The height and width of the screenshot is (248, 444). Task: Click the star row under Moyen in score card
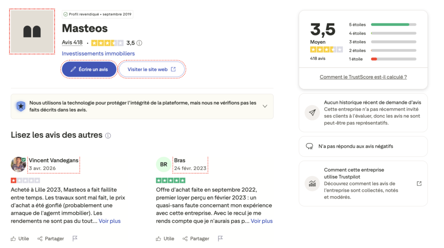[x=326, y=50]
